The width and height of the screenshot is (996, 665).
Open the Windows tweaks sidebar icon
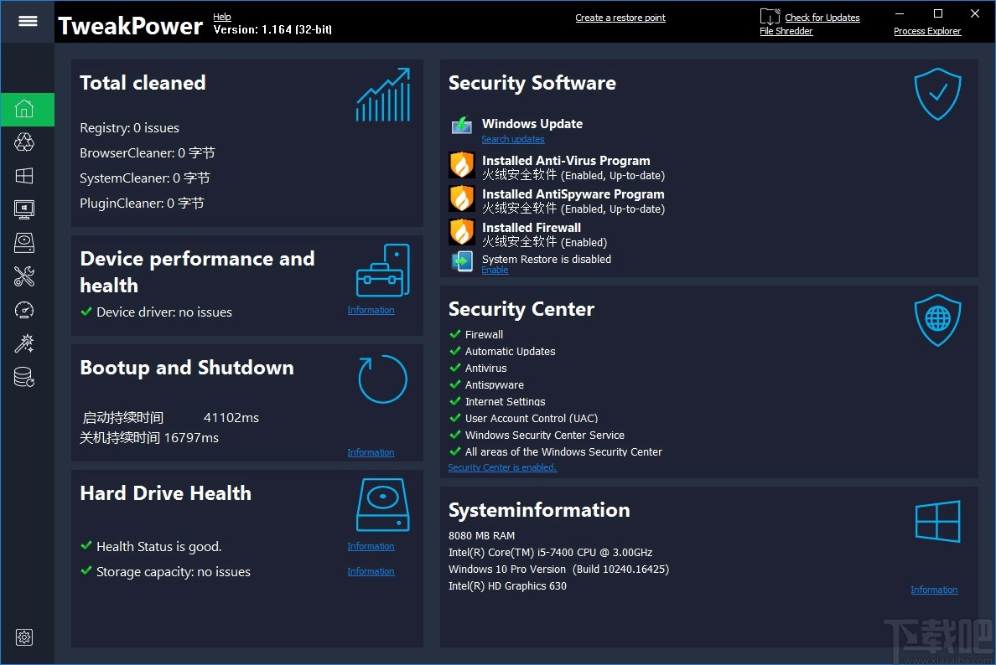pos(24,176)
